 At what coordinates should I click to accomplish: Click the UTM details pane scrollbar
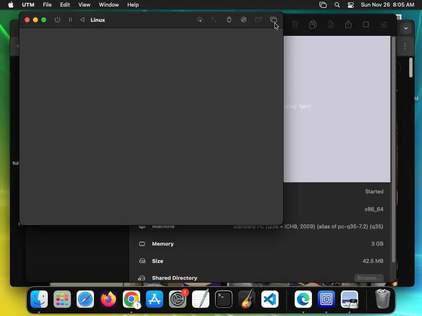pos(394,149)
